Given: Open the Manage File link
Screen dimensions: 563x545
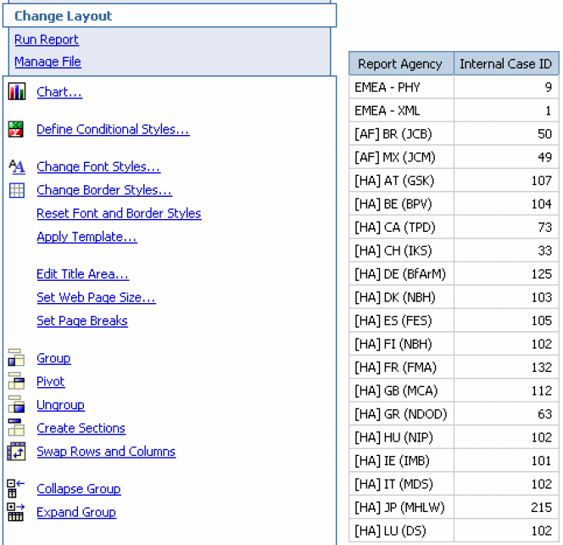Looking at the screenshot, I should tap(47, 62).
